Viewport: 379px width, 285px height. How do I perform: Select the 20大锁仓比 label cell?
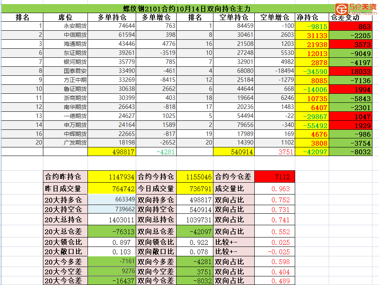(x=65, y=242)
